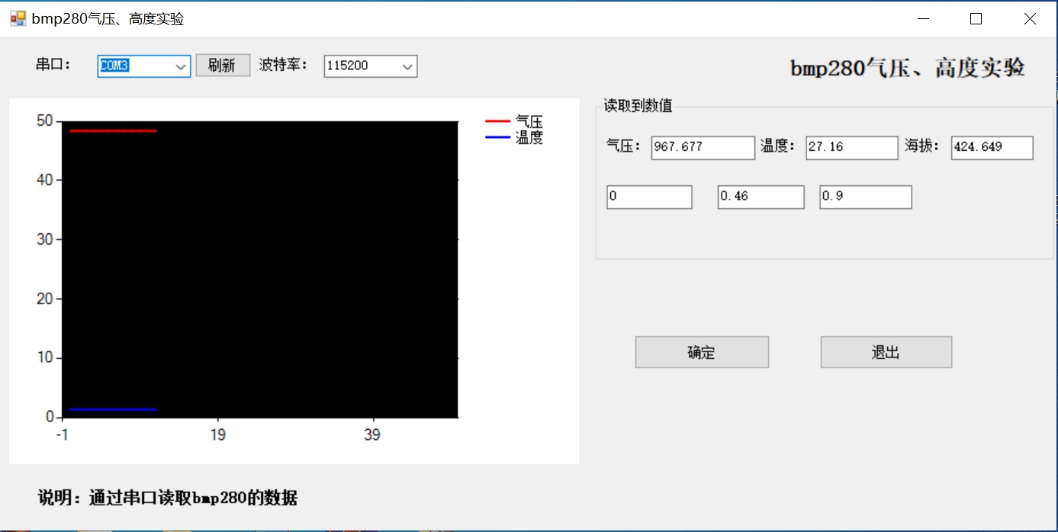Click the 读取到数值 group title
This screenshot has height=532, width=1058.
click(x=638, y=106)
